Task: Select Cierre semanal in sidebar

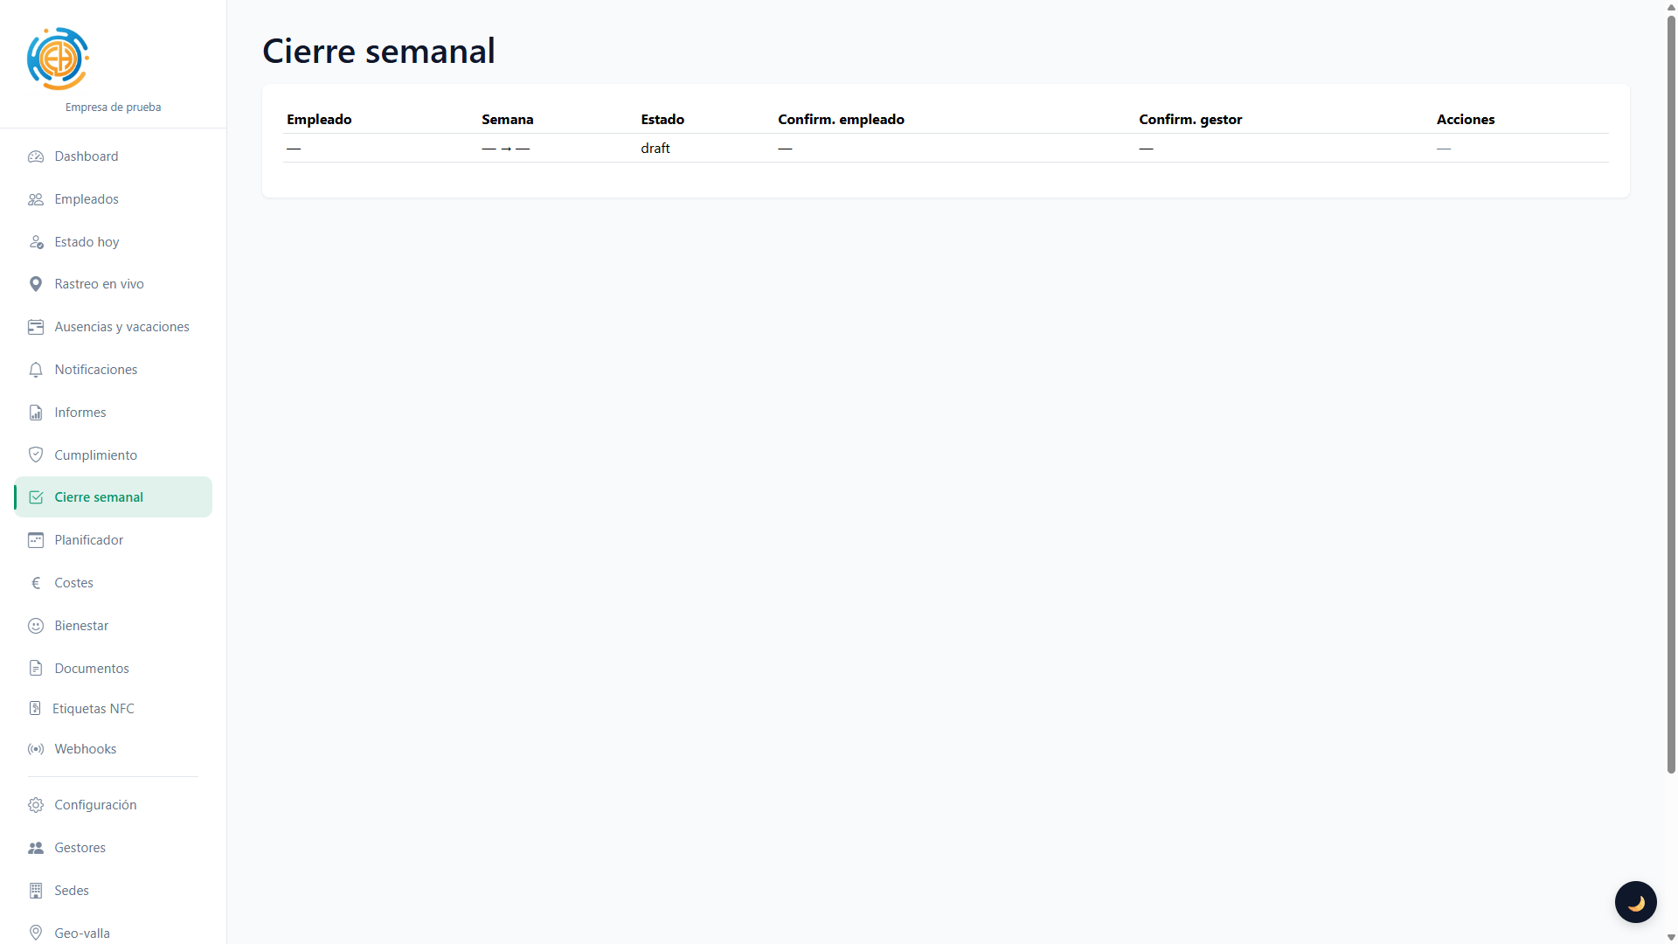Action: 99,497
